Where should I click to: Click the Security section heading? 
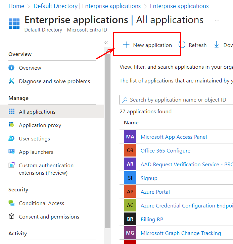pos(18,190)
